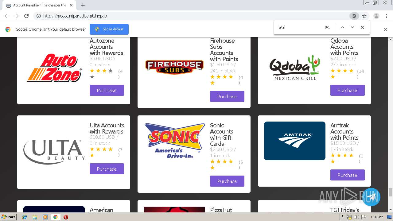
Task: Launch Internet Explorer from taskbar
Action: click(x=25, y=217)
